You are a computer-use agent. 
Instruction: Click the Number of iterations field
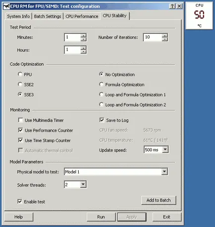(153, 37)
